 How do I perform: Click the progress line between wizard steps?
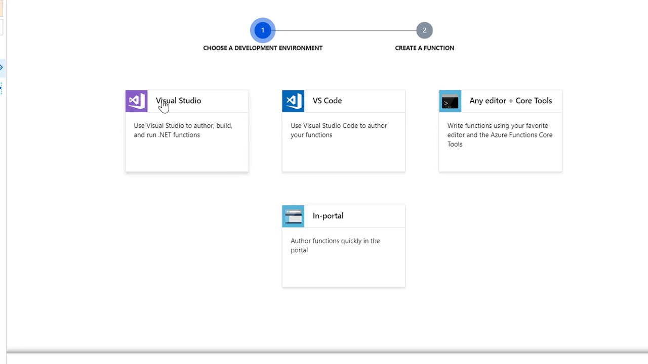pos(344,31)
